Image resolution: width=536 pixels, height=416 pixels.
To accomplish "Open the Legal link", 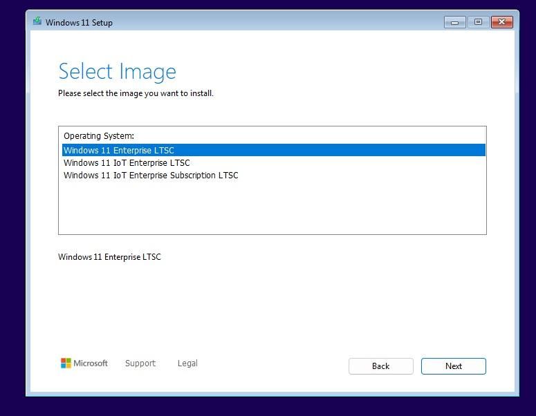I will (187, 363).
